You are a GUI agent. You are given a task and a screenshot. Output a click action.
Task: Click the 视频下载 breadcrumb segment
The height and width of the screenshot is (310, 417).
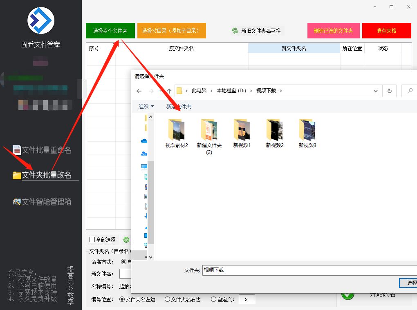[266, 91]
